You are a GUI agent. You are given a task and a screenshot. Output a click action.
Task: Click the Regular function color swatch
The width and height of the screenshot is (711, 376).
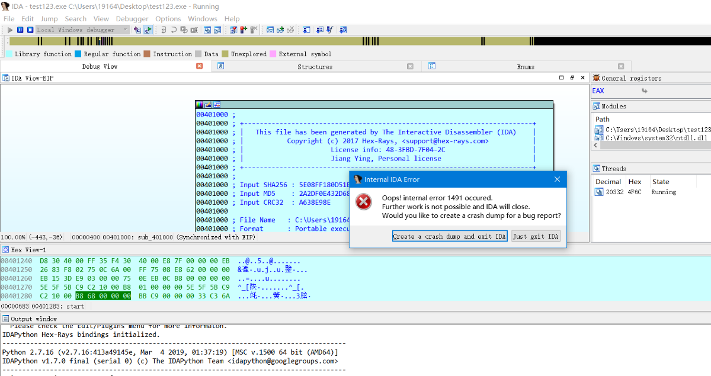coord(78,54)
